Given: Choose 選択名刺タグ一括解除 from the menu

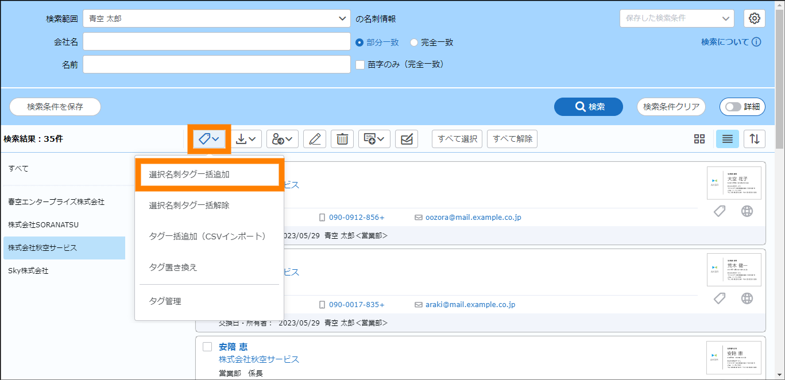Looking at the screenshot, I should click(189, 205).
